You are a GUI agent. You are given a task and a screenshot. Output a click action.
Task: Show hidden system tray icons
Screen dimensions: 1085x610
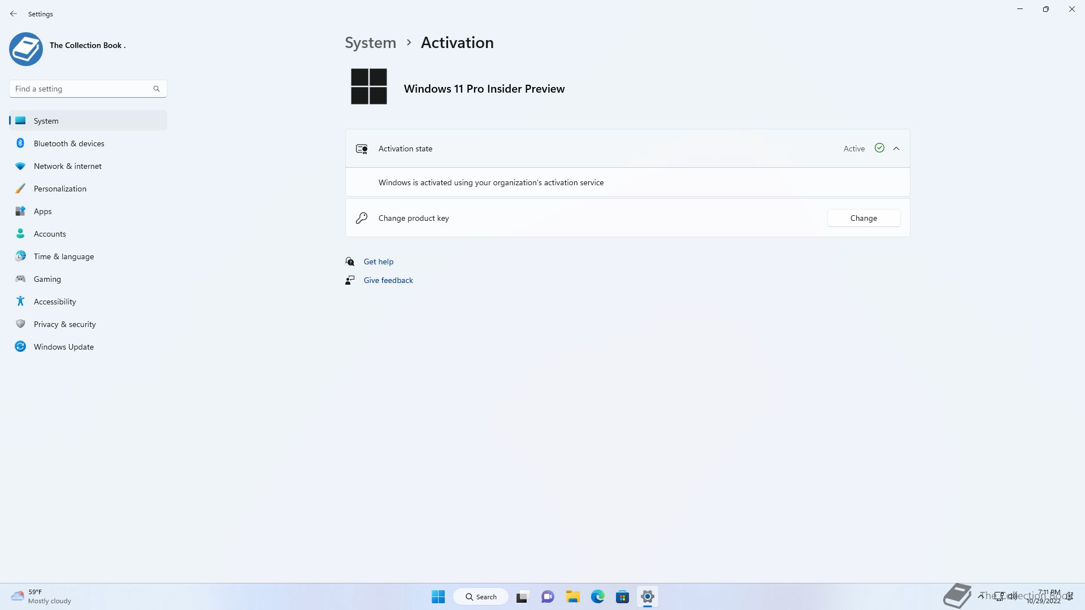point(981,596)
